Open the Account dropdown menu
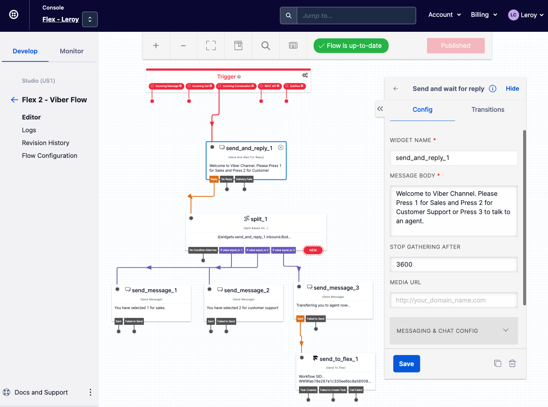 coord(445,15)
